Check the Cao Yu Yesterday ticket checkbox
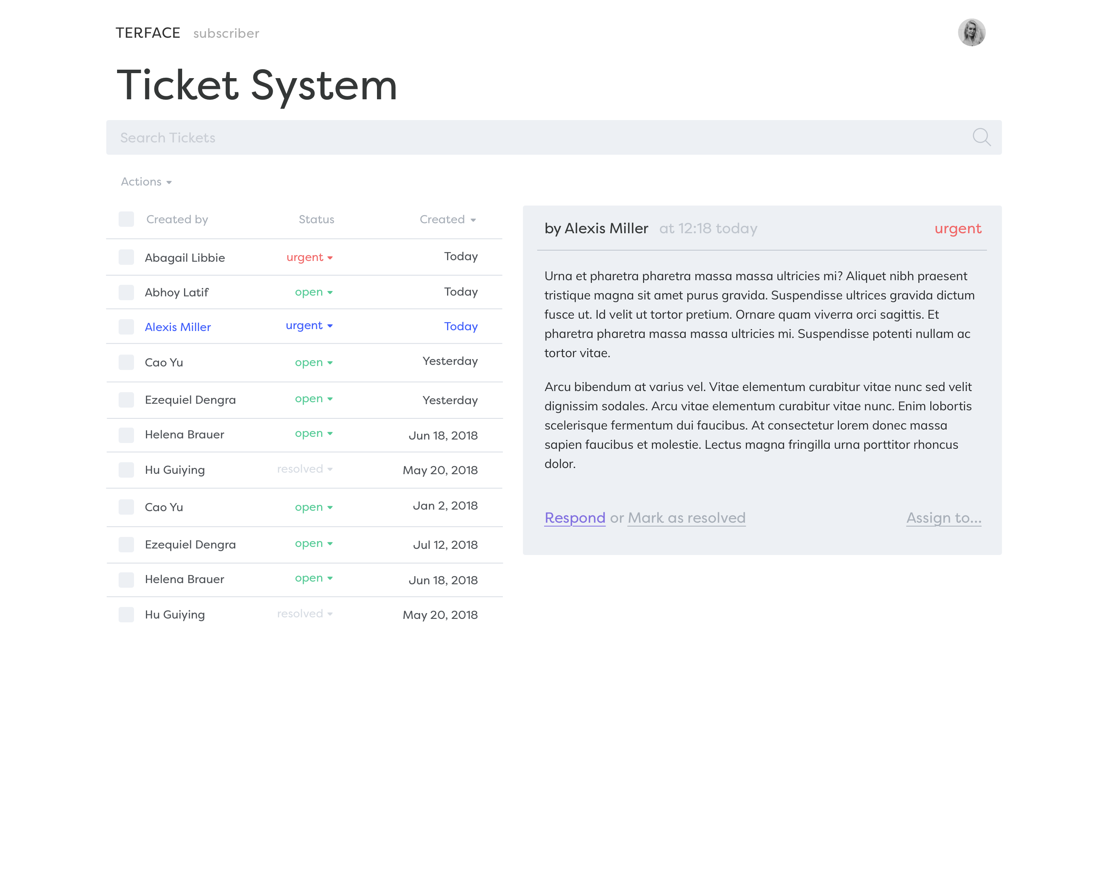The image size is (1109, 886). click(x=126, y=362)
